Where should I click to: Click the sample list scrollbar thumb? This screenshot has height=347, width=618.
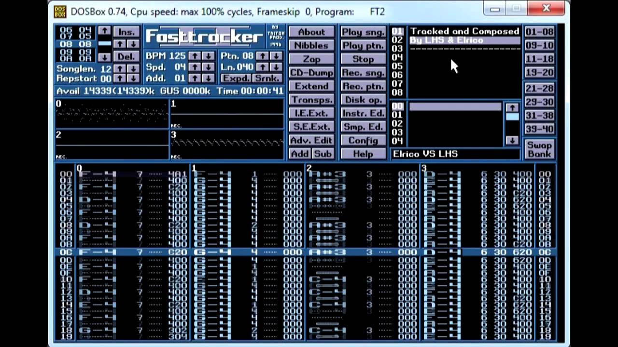click(x=512, y=117)
